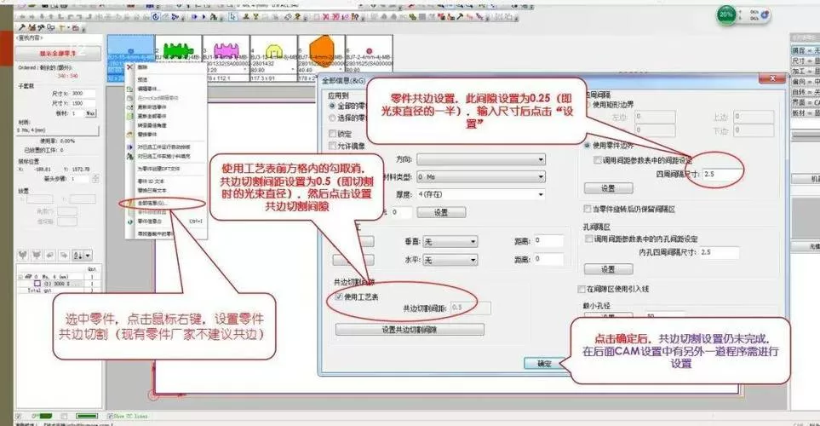
Task: Click the 下边 margin input field
Action: [x=753, y=130]
